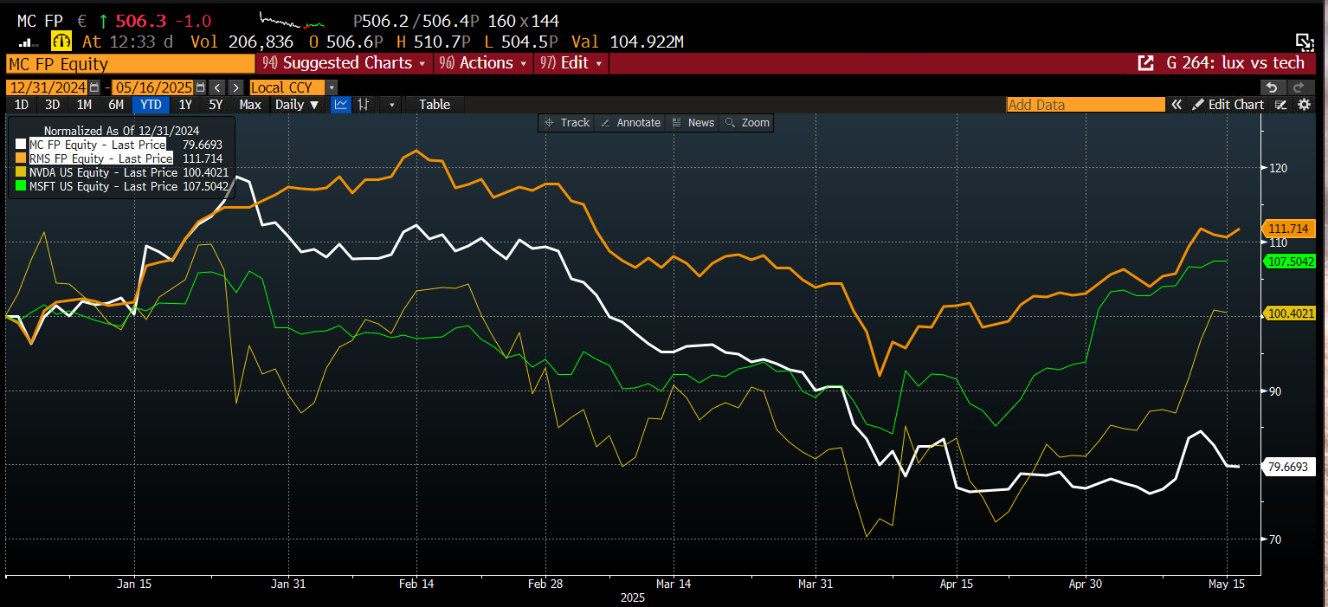The image size is (1328, 607).
Task: Open the Table view button
Action: (x=435, y=105)
